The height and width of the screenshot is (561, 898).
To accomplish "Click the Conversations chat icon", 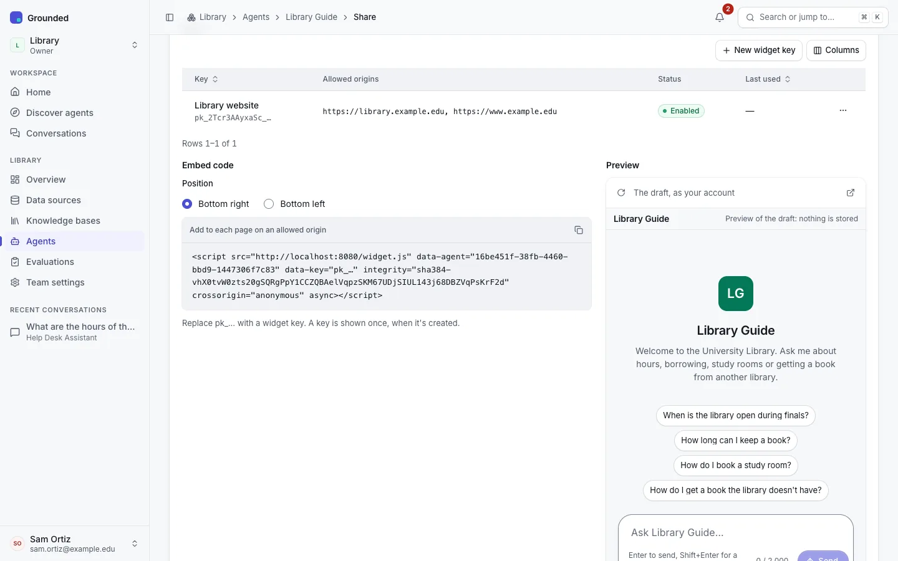I will pyautogui.click(x=15, y=133).
